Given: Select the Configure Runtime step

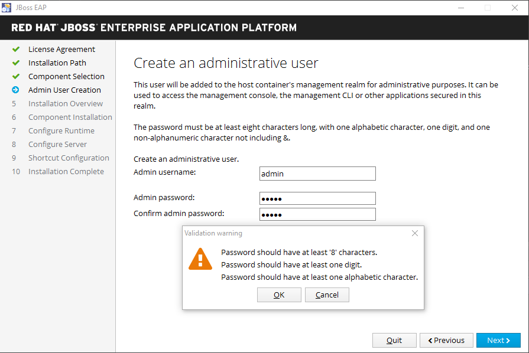Looking at the screenshot, I should coord(61,131).
